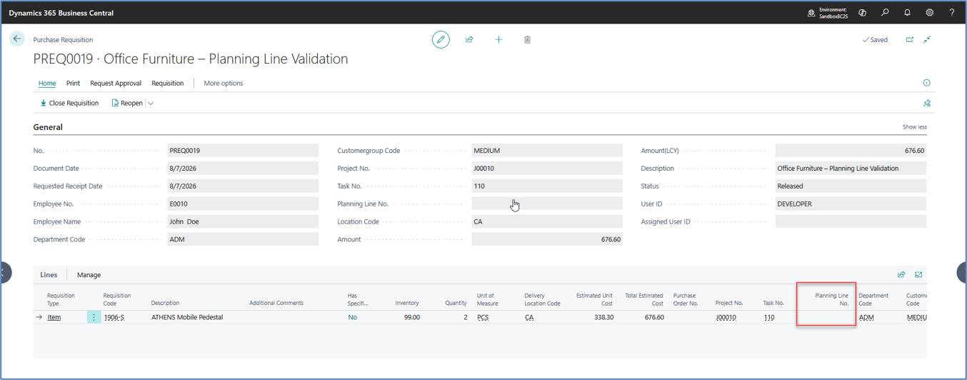Open the Manage menu in Lines
This screenshot has width=967, height=380.
point(89,274)
